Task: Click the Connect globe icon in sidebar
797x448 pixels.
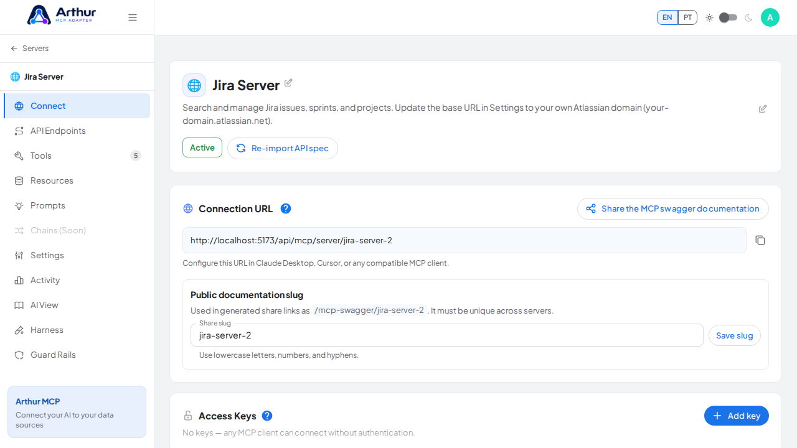Action: pos(19,106)
